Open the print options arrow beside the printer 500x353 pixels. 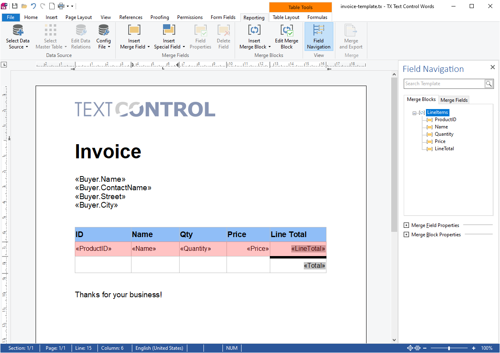coord(68,6)
